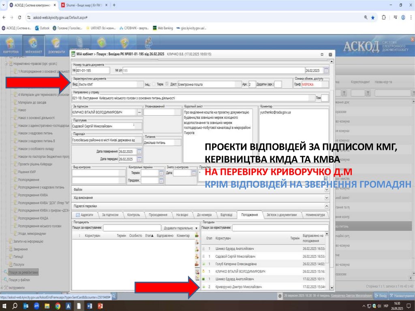Switch to the На вхідні tab

(x=182, y=215)
